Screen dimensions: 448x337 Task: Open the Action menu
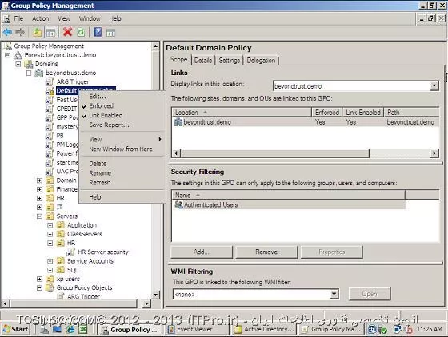[40, 18]
